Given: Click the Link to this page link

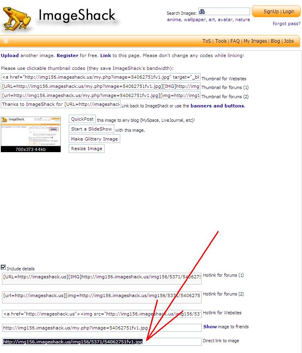Looking at the screenshot, I should (105, 56).
